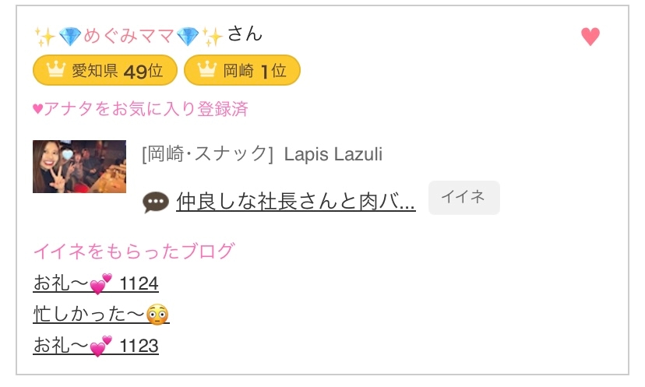
Task: Click the pink hearts emoji before 1124
Action: point(101,283)
